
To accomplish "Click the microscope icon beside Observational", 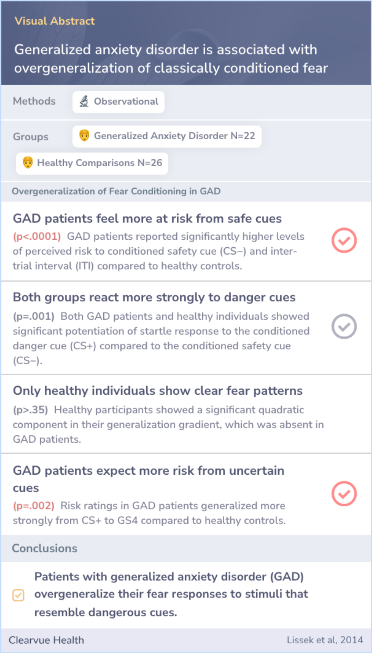I will point(84,101).
